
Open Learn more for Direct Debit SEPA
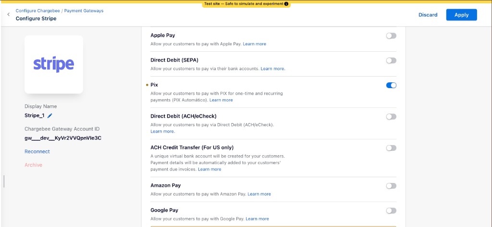tap(273, 68)
